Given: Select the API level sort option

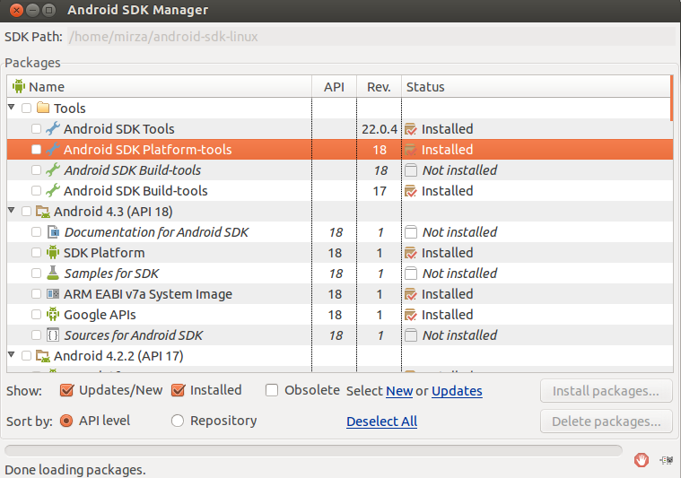Looking at the screenshot, I should (x=66, y=421).
